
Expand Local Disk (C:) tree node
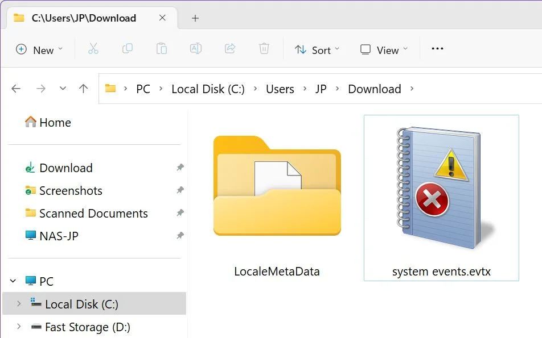(x=19, y=304)
